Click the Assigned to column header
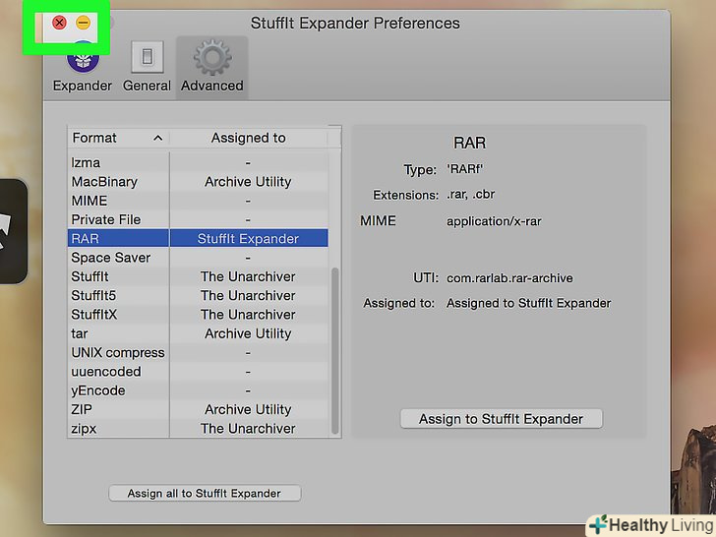Image resolution: width=716 pixels, height=537 pixels. point(249,138)
